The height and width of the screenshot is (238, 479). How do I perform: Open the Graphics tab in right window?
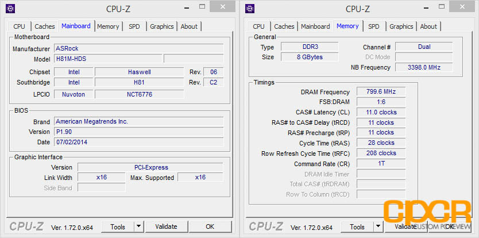click(x=401, y=26)
